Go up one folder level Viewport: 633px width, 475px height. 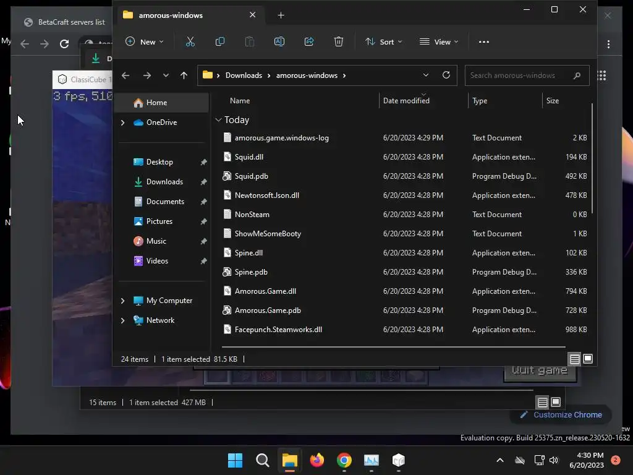tap(184, 75)
